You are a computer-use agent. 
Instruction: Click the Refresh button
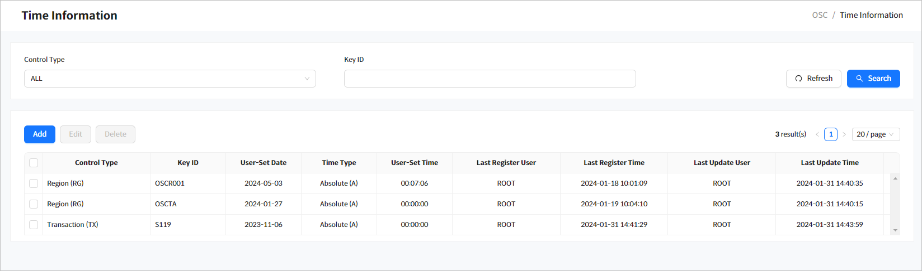pyautogui.click(x=813, y=79)
